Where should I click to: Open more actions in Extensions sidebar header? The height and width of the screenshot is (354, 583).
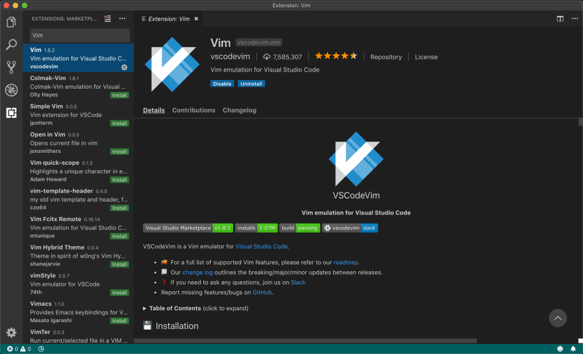(123, 19)
